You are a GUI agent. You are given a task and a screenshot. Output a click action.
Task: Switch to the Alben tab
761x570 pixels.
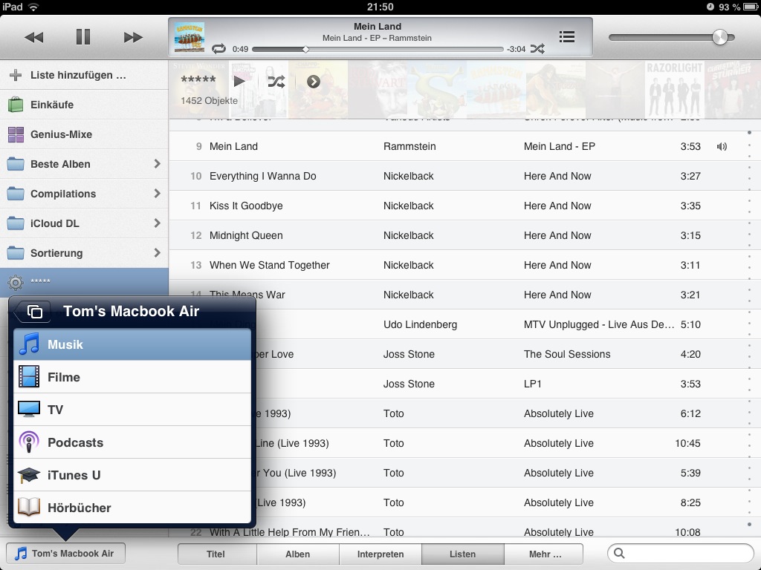tap(297, 554)
